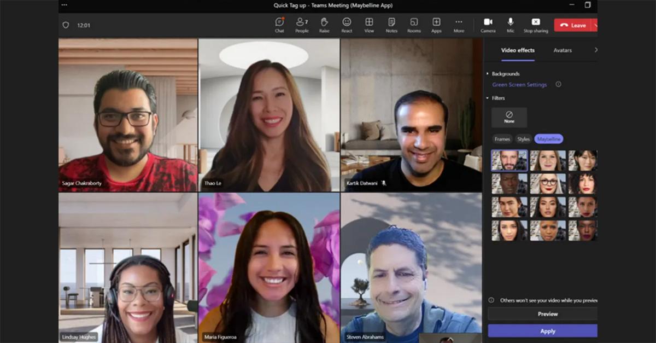Image resolution: width=656 pixels, height=343 pixels.
Task: Open the Apps menu
Action: (436, 25)
